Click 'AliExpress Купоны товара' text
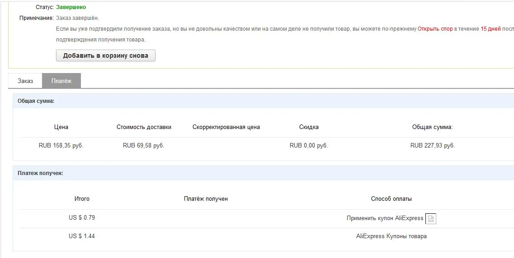Viewport: 514px width, 258px height. coord(391,236)
